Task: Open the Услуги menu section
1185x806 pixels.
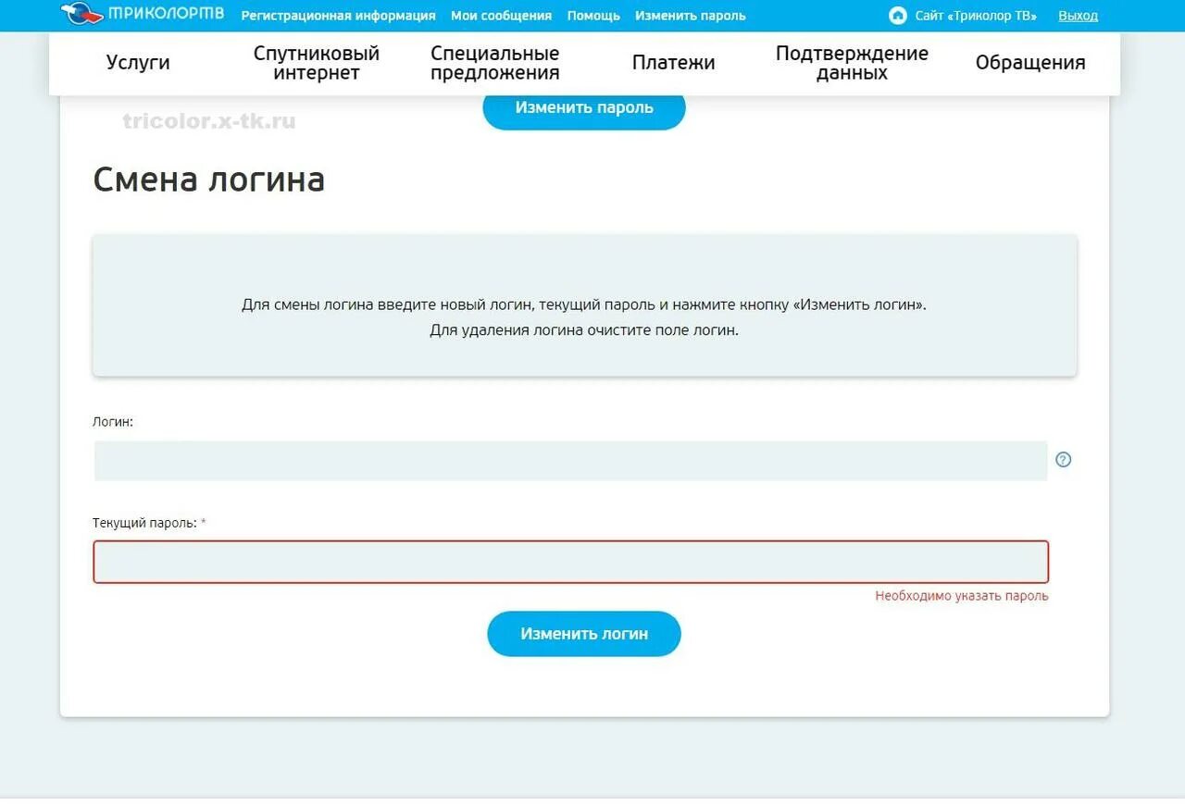Action: pyautogui.click(x=138, y=63)
